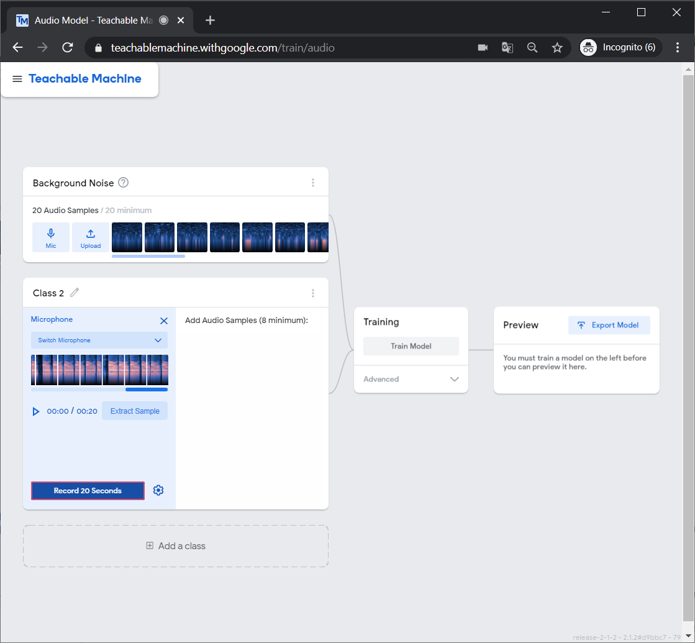
Task: Open recording settings gear icon
Action: click(158, 490)
